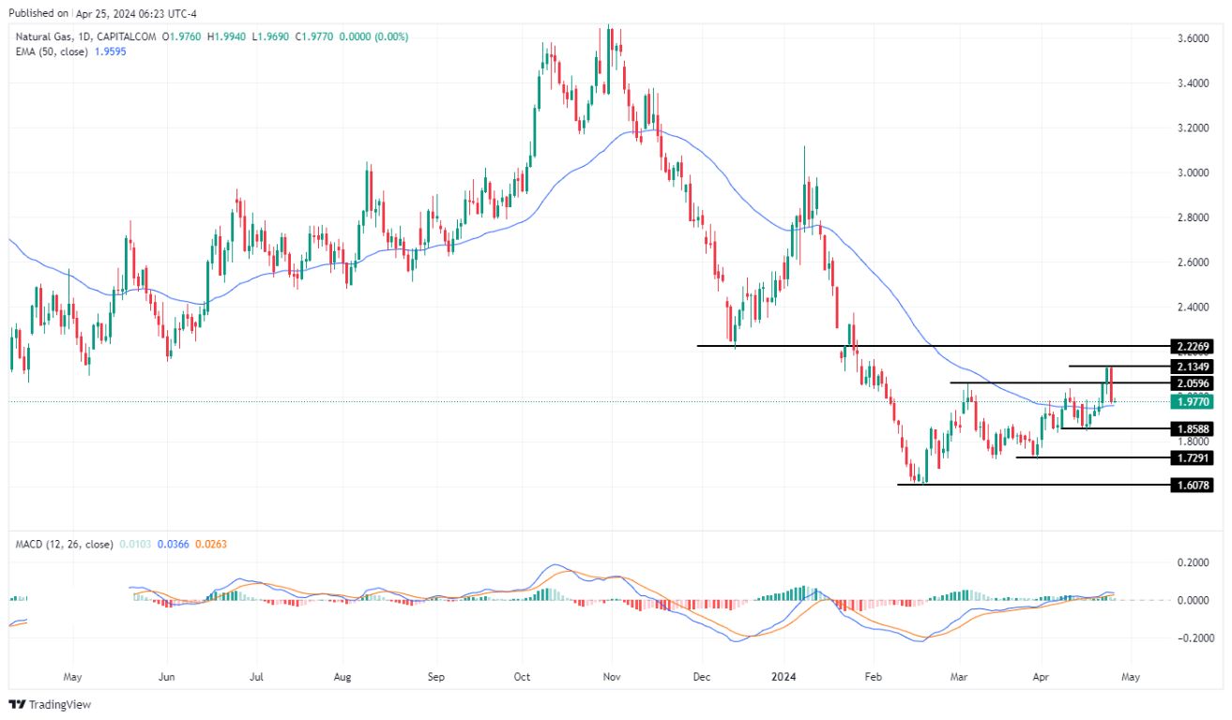Viewport: 1232px width, 720px height.
Task: Click the 2024 label on the time axis
Action: tap(782, 676)
